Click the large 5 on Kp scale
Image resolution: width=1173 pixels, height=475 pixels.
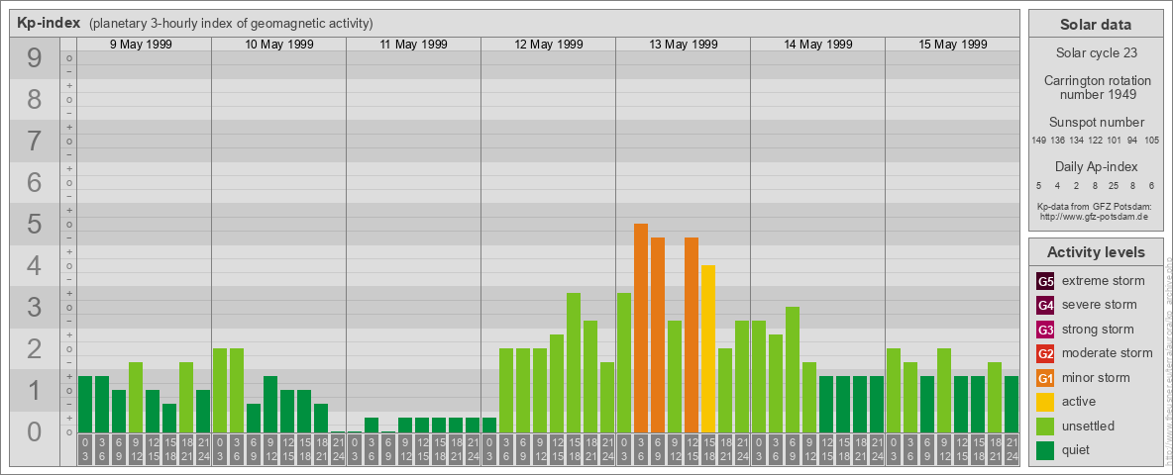coord(34,224)
